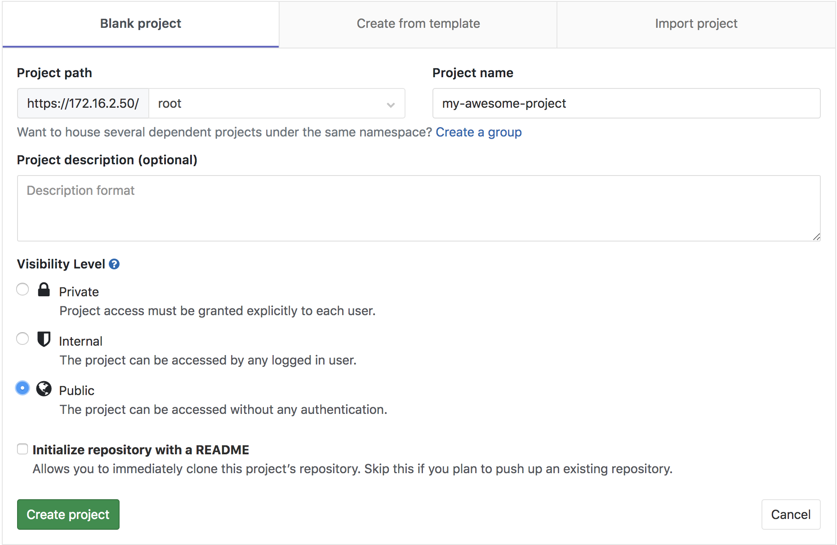Switch to the Create from template tab

pyautogui.click(x=418, y=24)
